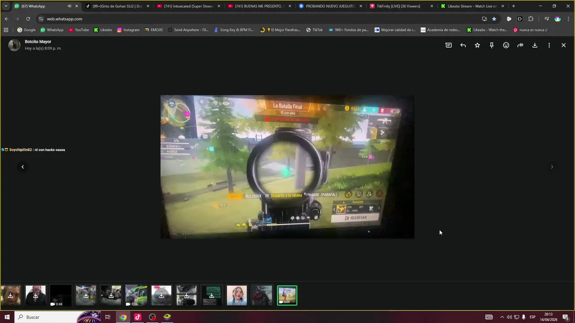
Task: Switch to Intoxicated (Super Slowed) tab
Action: 188,6
